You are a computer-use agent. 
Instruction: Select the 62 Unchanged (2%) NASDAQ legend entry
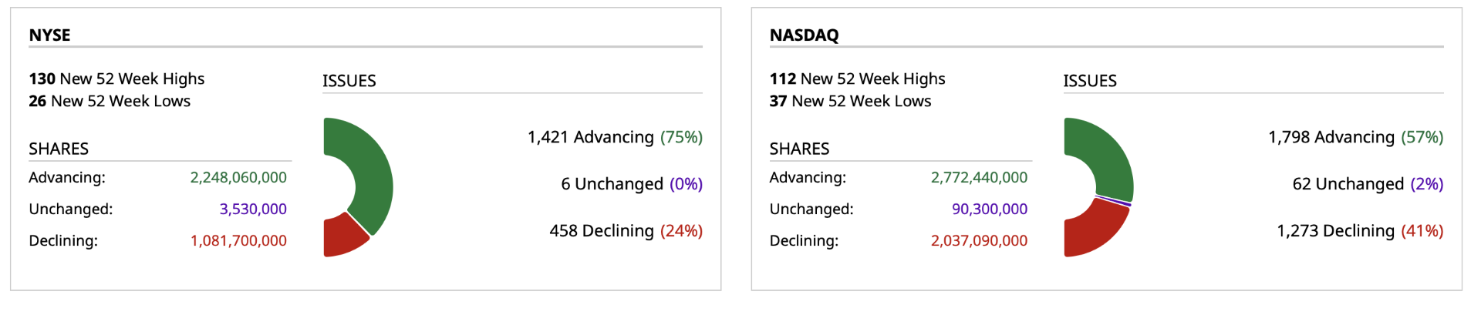pos(1368,184)
